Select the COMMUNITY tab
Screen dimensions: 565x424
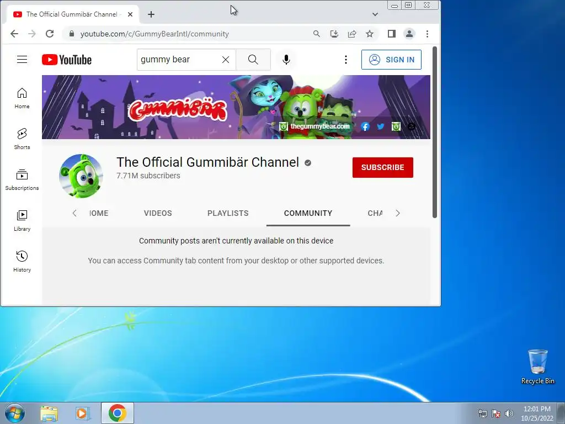[x=308, y=213]
